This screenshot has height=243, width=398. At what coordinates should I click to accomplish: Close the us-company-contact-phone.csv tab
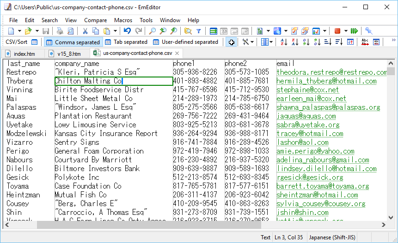click(x=177, y=53)
